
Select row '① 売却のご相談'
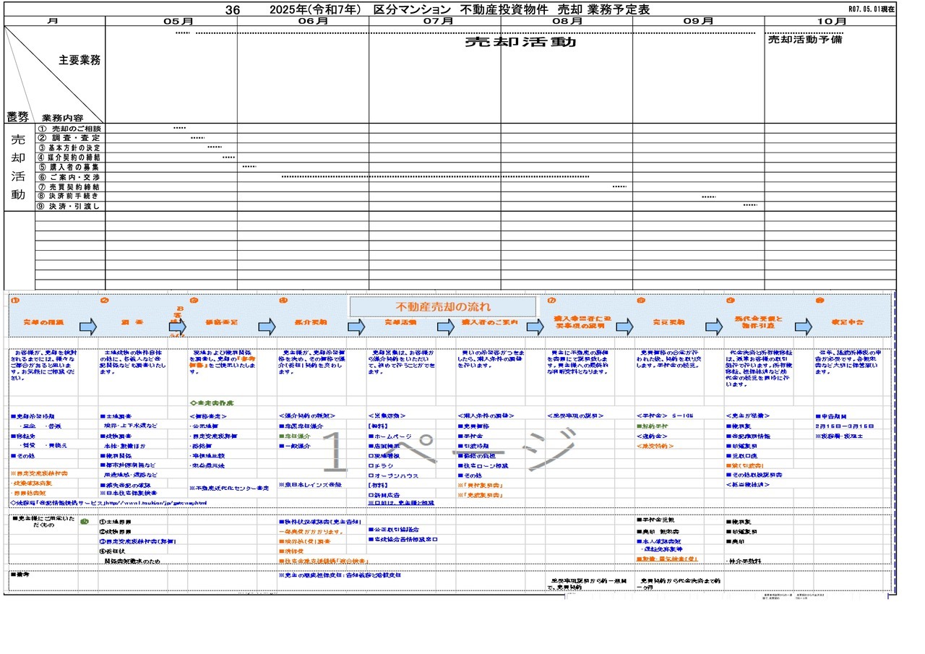coord(70,128)
